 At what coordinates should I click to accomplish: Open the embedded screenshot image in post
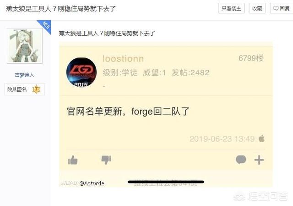click(x=166, y=115)
